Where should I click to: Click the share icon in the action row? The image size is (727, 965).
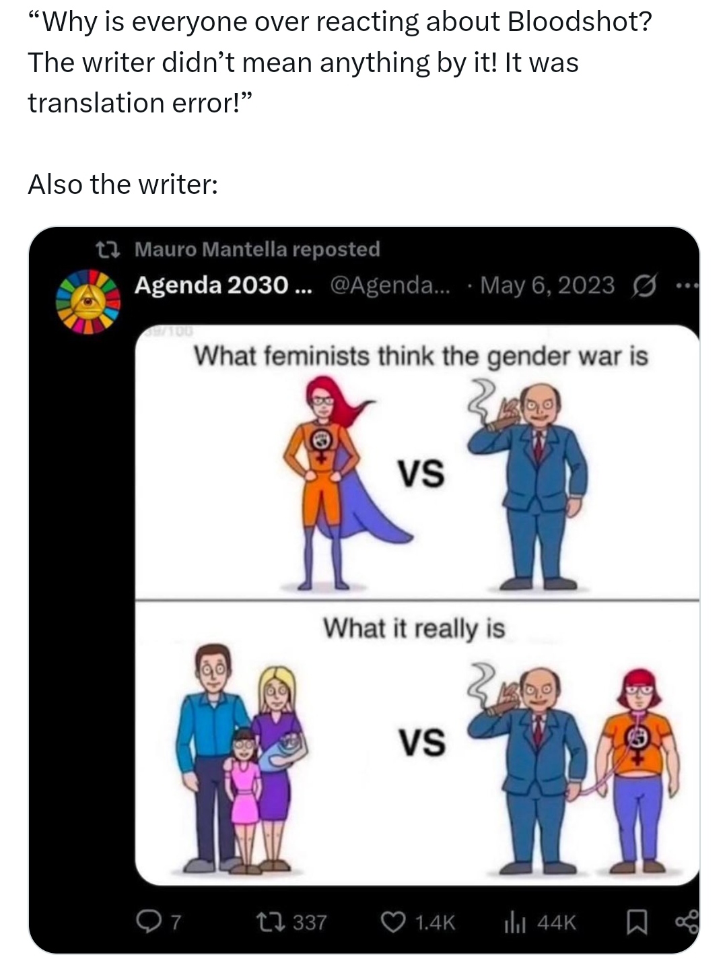point(687,922)
